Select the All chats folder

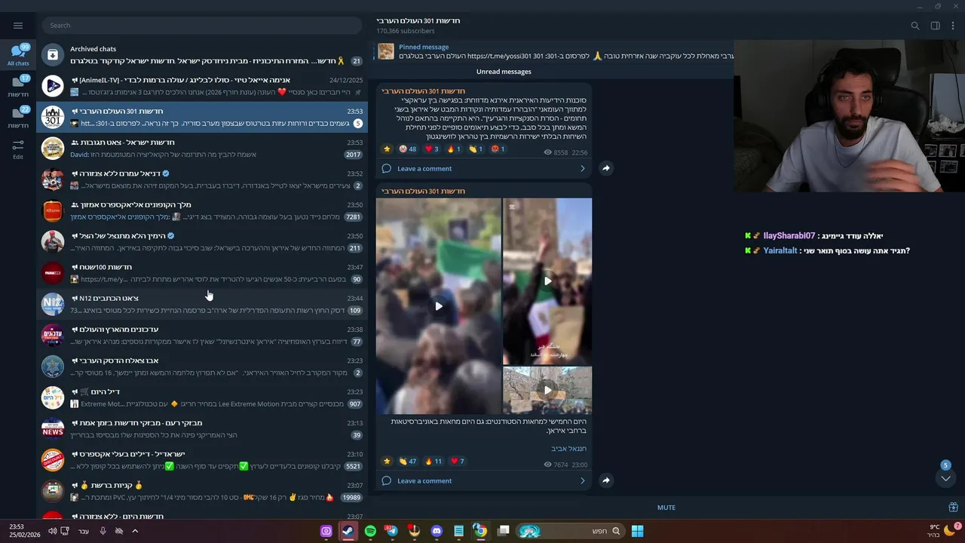(18, 56)
